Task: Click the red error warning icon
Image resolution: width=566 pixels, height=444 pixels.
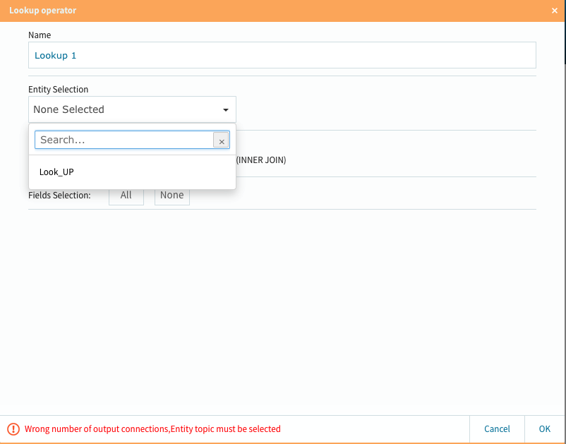Action: (x=13, y=429)
